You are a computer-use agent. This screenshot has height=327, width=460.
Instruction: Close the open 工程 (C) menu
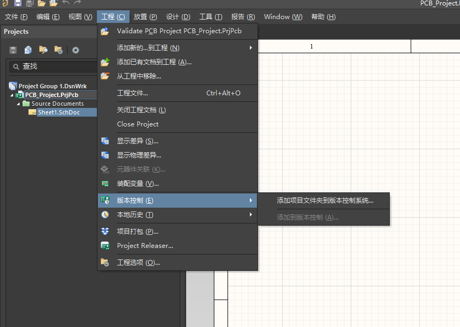113,17
